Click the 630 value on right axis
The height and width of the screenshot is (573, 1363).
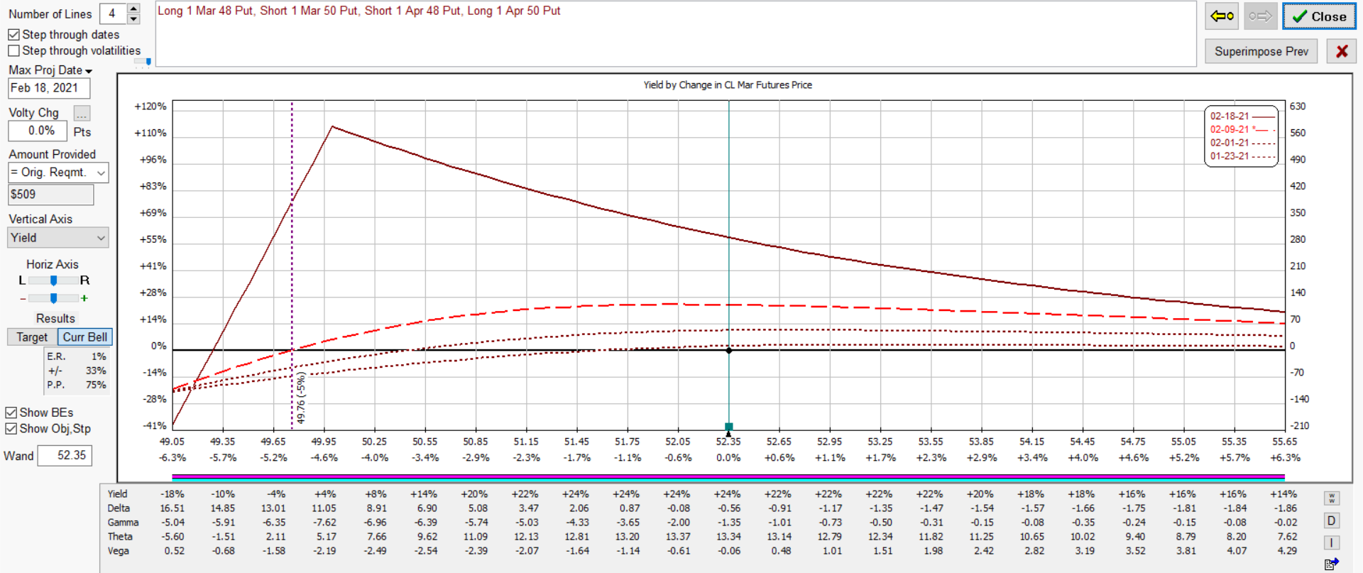(1298, 107)
